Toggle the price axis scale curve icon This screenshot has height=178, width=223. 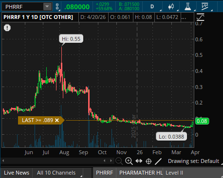pos(201,17)
